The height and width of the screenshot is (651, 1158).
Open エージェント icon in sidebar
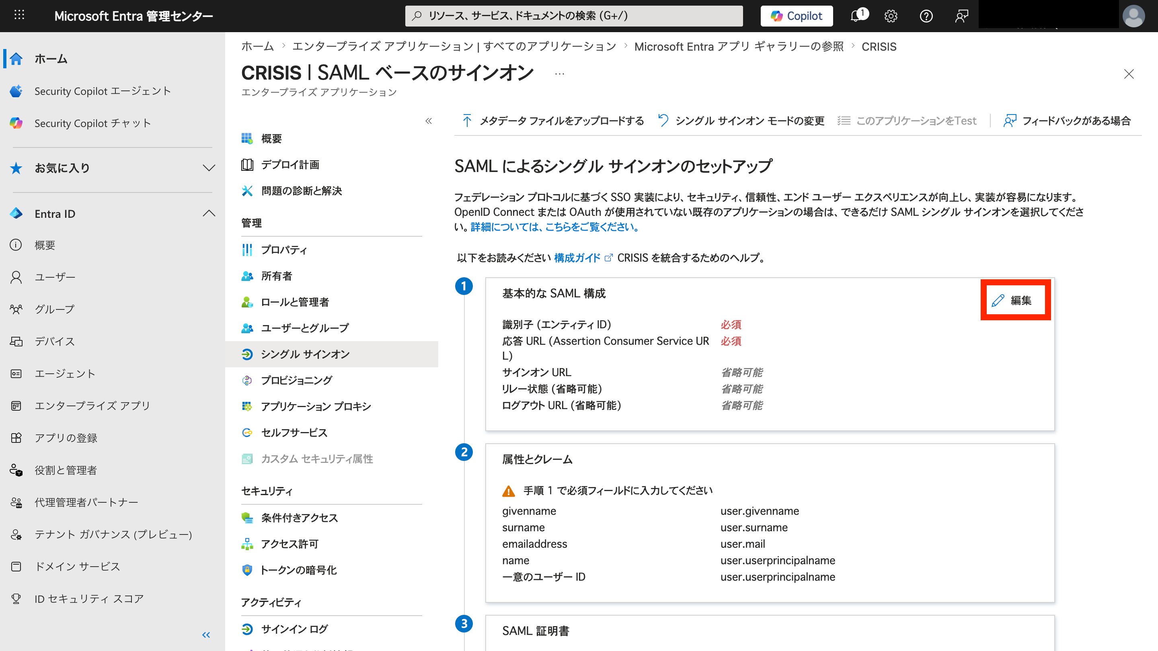tap(16, 374)
